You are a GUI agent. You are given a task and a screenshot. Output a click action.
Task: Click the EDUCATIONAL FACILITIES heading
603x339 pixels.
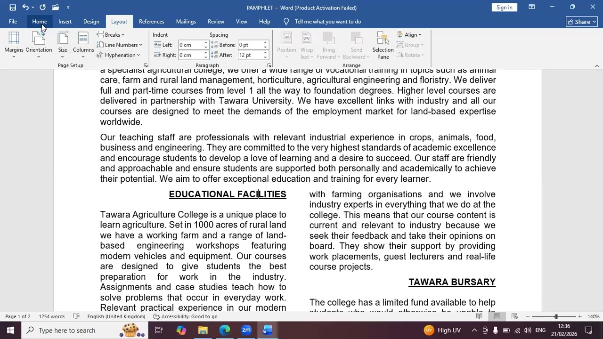point(228,194)
